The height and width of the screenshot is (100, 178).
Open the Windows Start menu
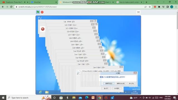point(3,97)
